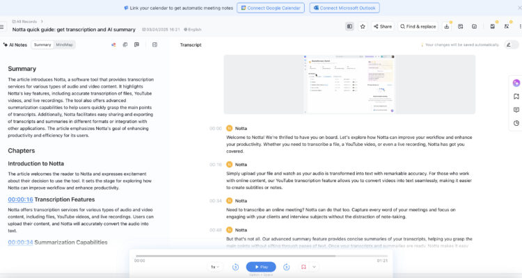The width and height of the screenshot is (522, 278).
Task: Switch to the MindMap tab
Action: (x=64, y=44)
